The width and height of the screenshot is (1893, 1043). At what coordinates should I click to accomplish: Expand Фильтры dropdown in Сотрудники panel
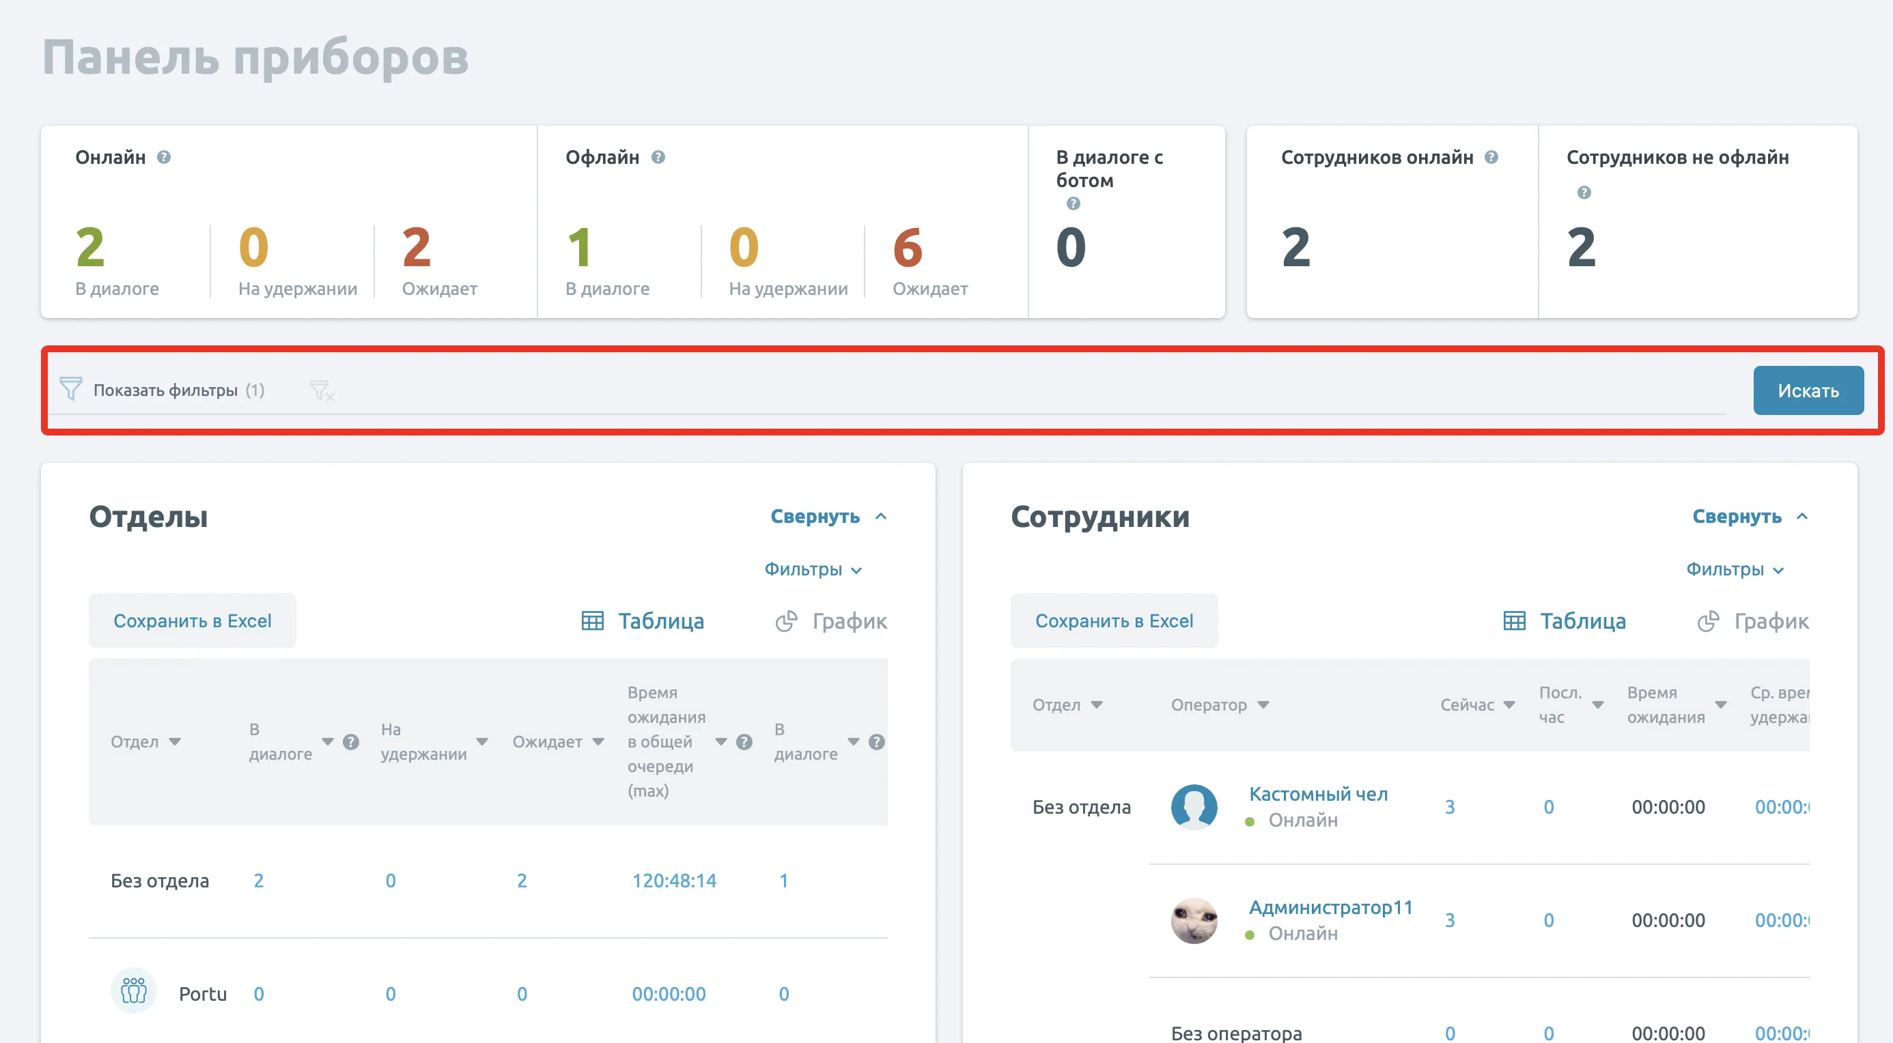coord(1735,569)
